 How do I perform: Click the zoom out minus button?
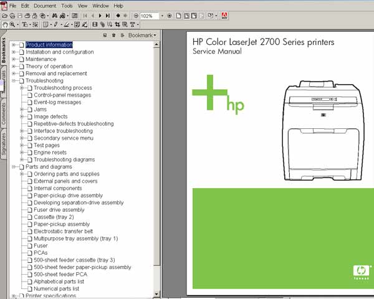click(136, 16)
